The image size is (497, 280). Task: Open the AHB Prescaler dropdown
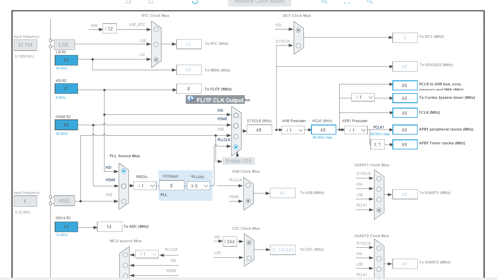point(293,130)
